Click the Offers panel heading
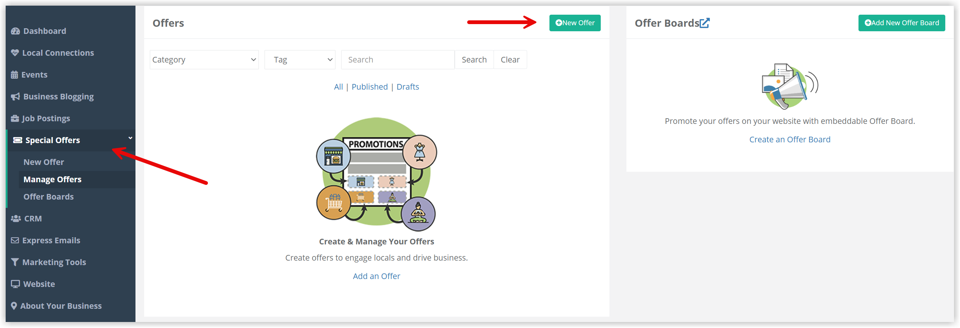 tap(168, 23)
